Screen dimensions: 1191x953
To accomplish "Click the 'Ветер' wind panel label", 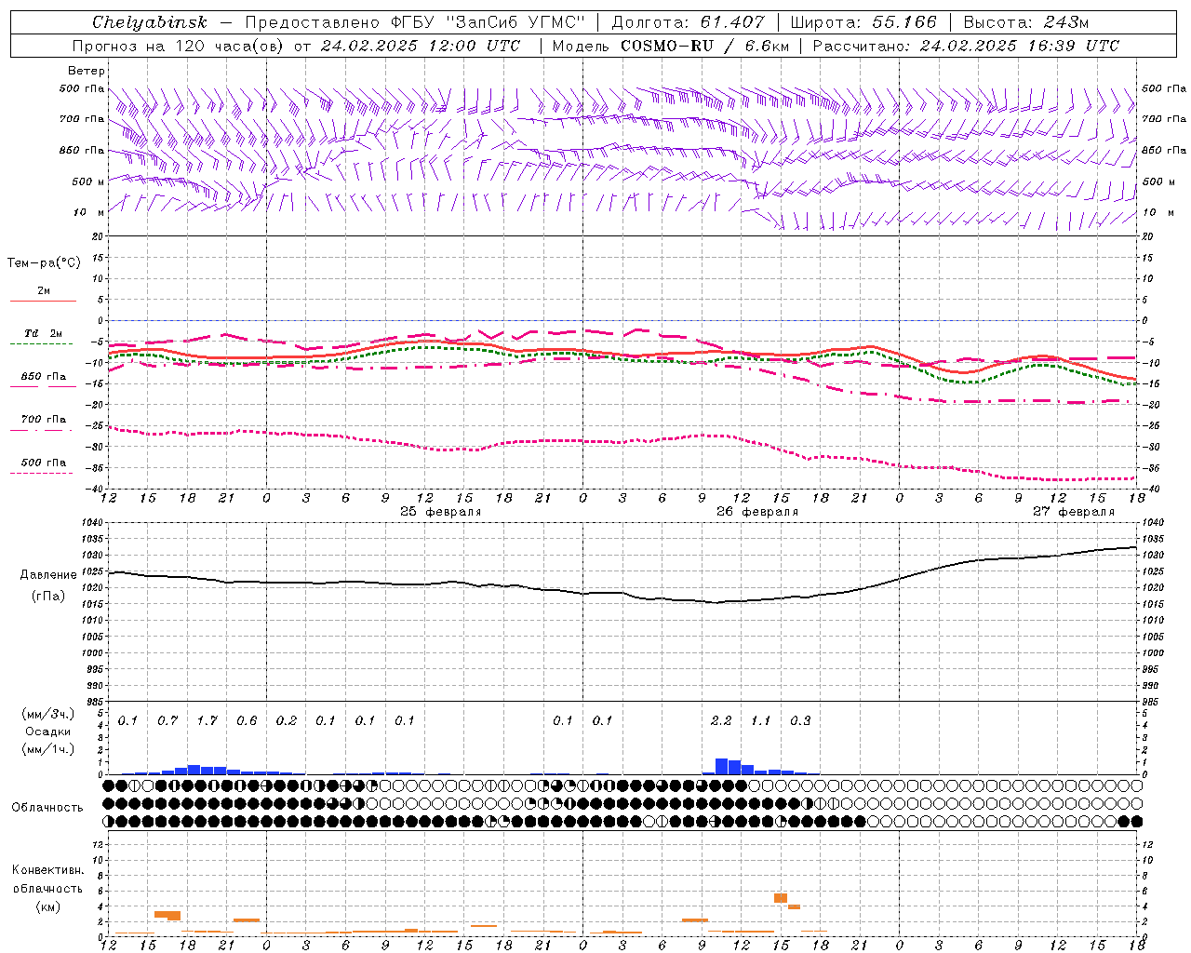I will pos(87,71).
